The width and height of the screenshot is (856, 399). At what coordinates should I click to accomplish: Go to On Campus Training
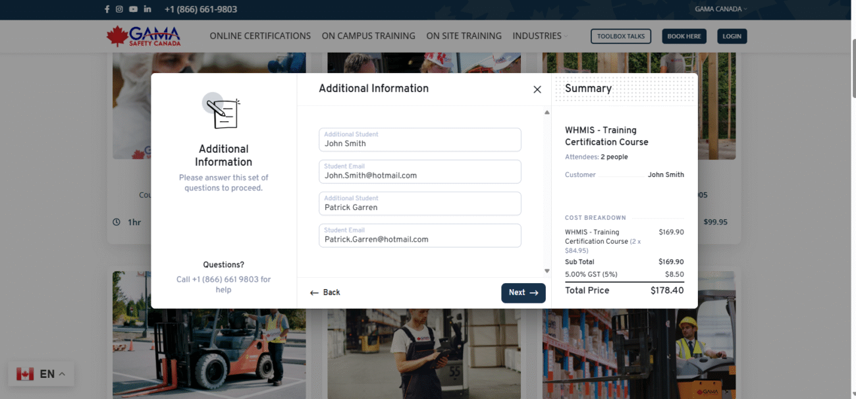click(368, 36)
